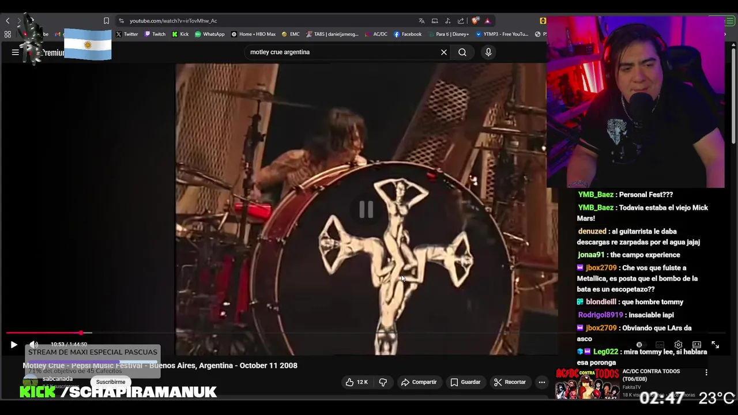Click the red video progress bar scrubber
Screen dimensions: 738x415
pyautogui.click(x=81, y=333)
